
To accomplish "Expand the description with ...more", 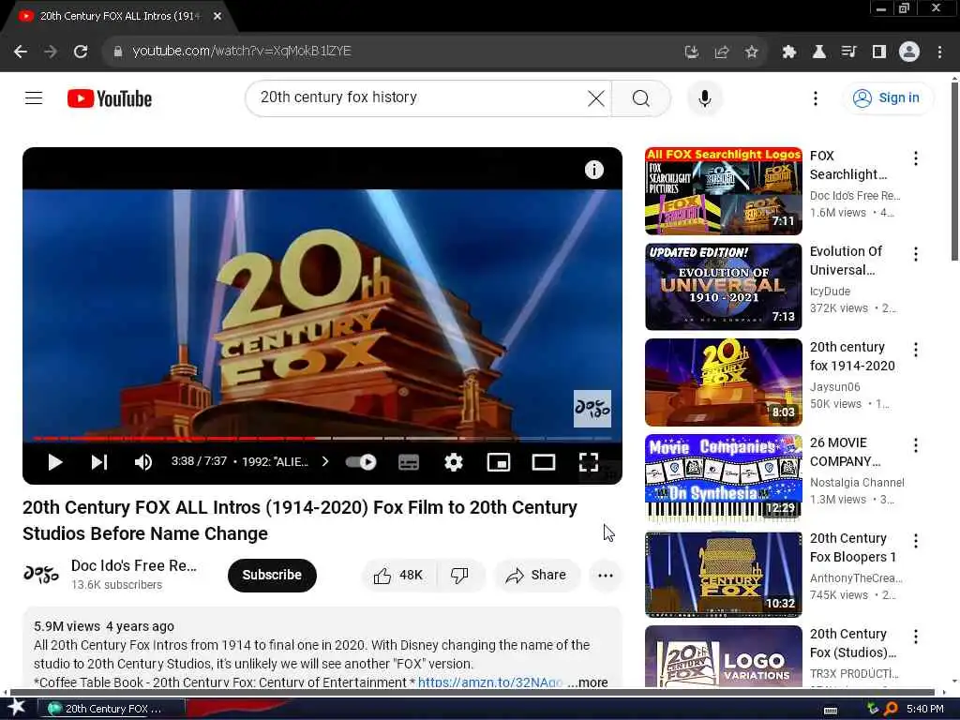I will [589, 682].
